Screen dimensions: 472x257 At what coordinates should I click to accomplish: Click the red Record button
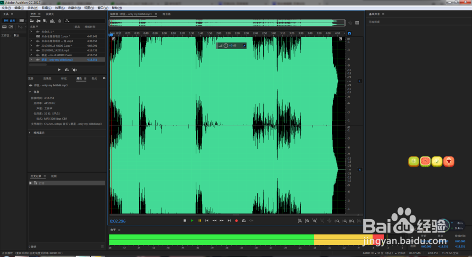[x=236, y=221]
